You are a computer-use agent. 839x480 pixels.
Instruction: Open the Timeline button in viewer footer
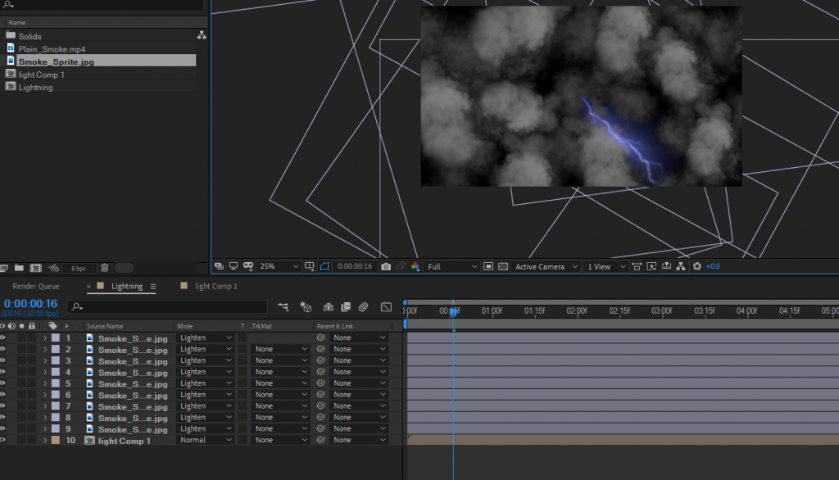pos(666,266)
